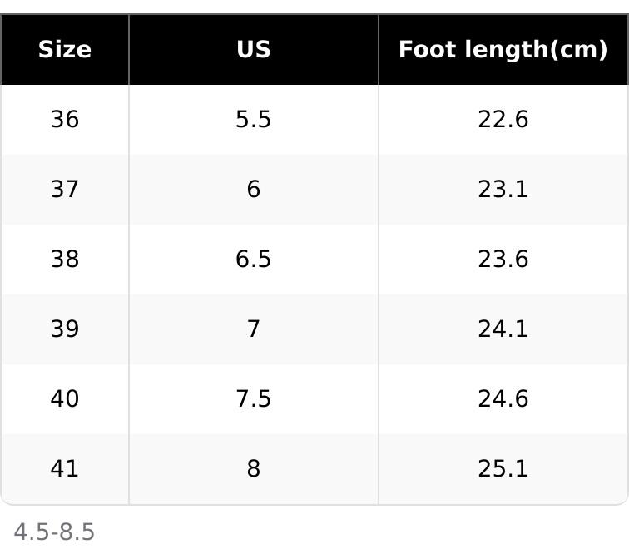Click the 25.1 foot length cell

(503, 469)
